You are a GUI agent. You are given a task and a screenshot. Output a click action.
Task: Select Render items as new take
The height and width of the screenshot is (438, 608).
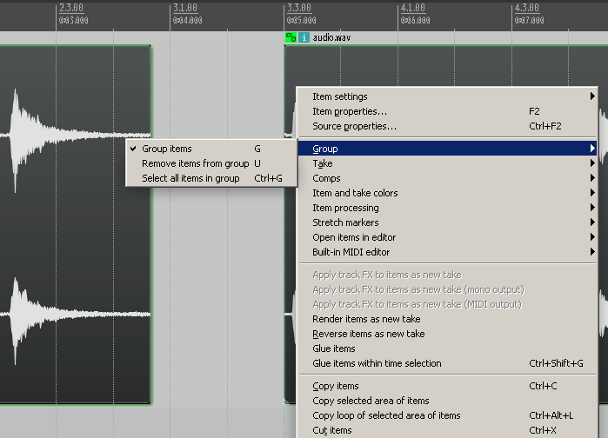[x=366, y=319]
